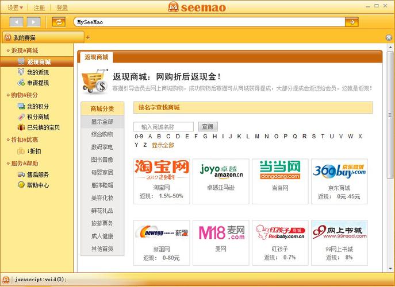Go forward with the right arrow button
Image resolution: width=395 pixels, height=287 pixels.
[33, 22]
